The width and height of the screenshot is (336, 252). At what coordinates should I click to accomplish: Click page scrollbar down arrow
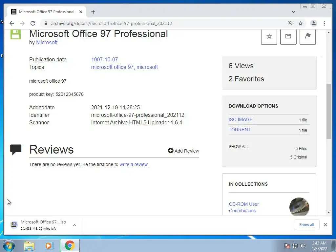[328, 213]
